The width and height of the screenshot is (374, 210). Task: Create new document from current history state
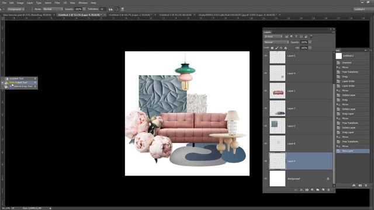point(354,185)
